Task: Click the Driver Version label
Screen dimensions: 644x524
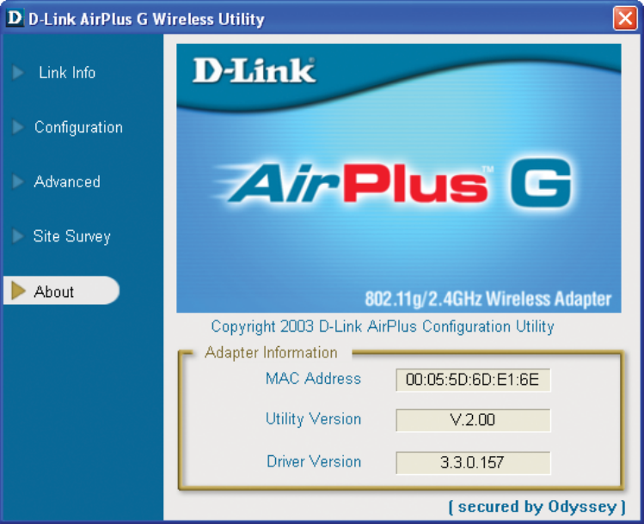Action: pos(314,461)
